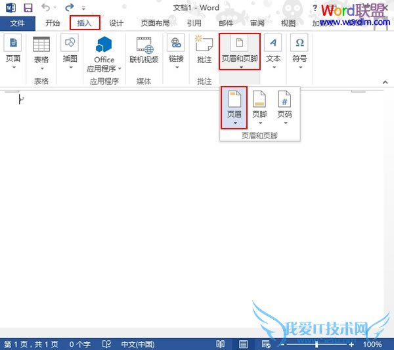This screenshot has height=350, width=394.
Task: Expand the 插图 dropdown arrow
Action: [71, 68]
